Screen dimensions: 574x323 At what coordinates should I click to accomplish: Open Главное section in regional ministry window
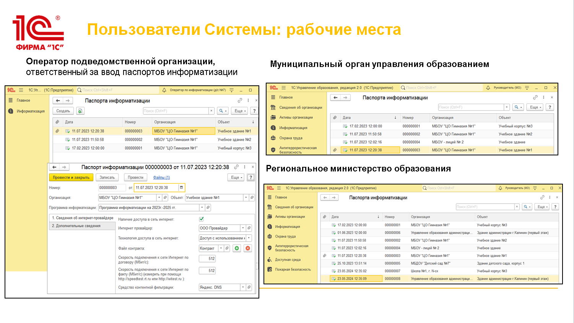pos(281,197)
